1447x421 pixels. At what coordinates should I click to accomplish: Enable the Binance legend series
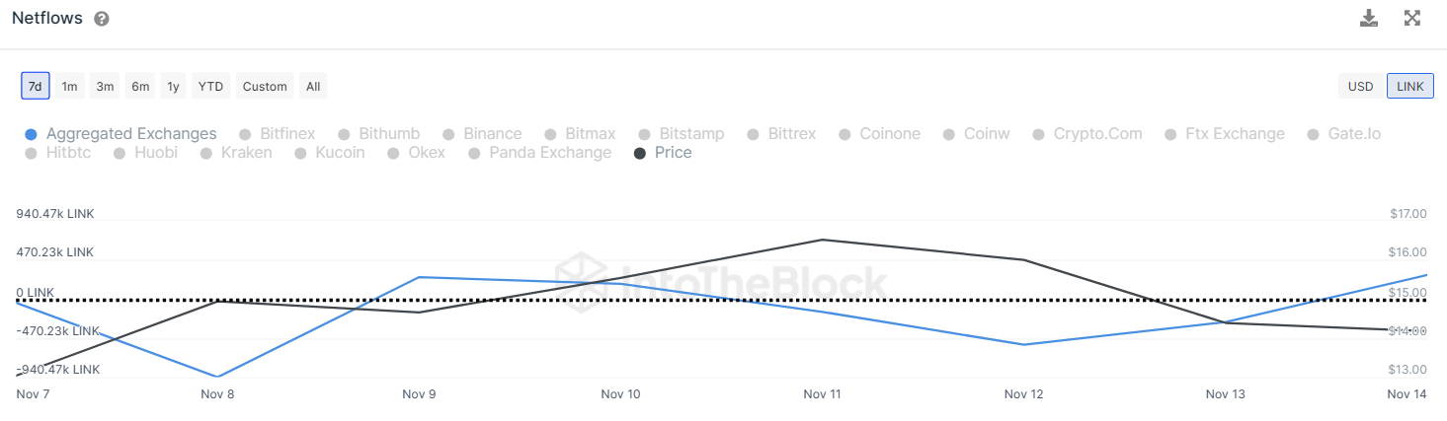492,134
